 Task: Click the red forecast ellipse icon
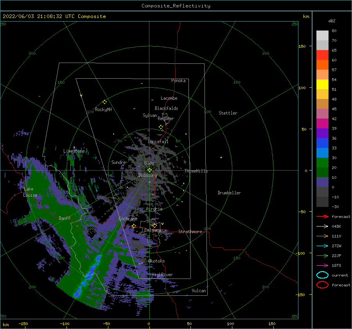pos(322,285)
